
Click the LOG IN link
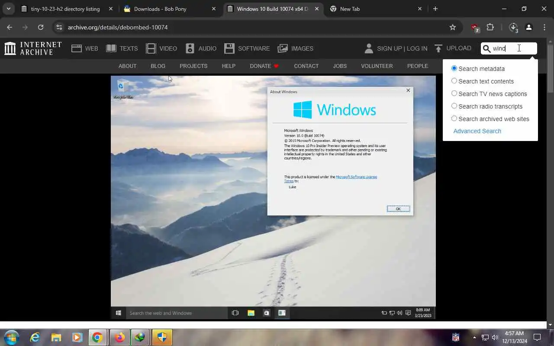(417, 48)
